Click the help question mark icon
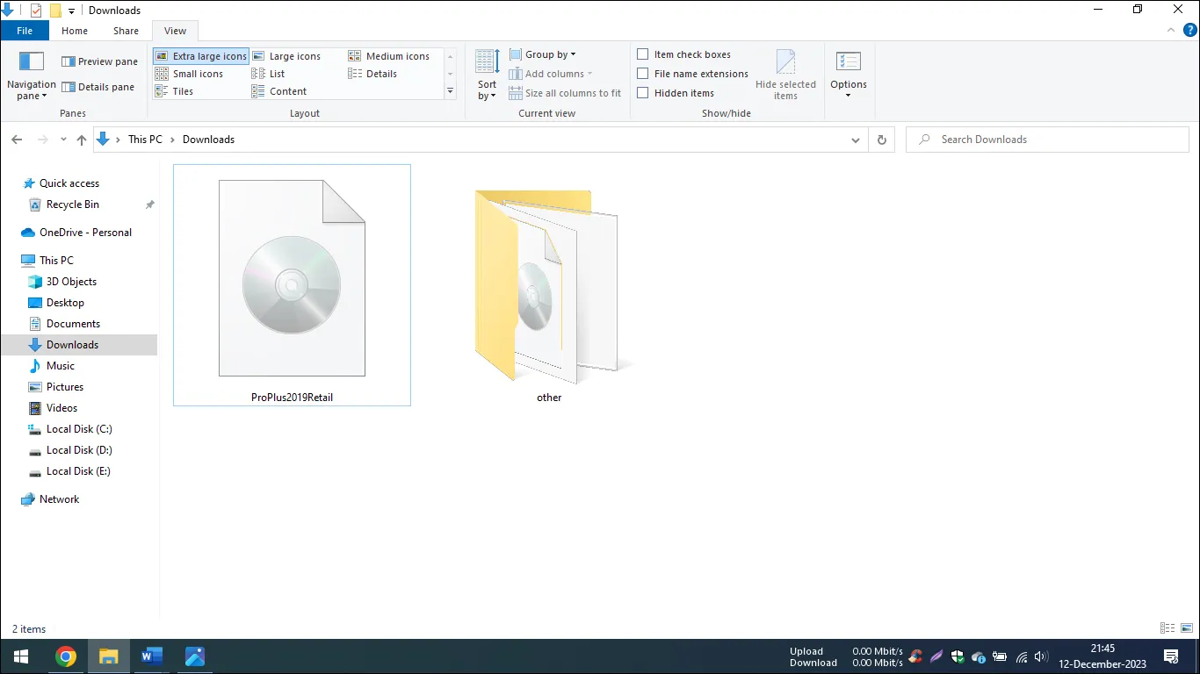 [1189, 30]
